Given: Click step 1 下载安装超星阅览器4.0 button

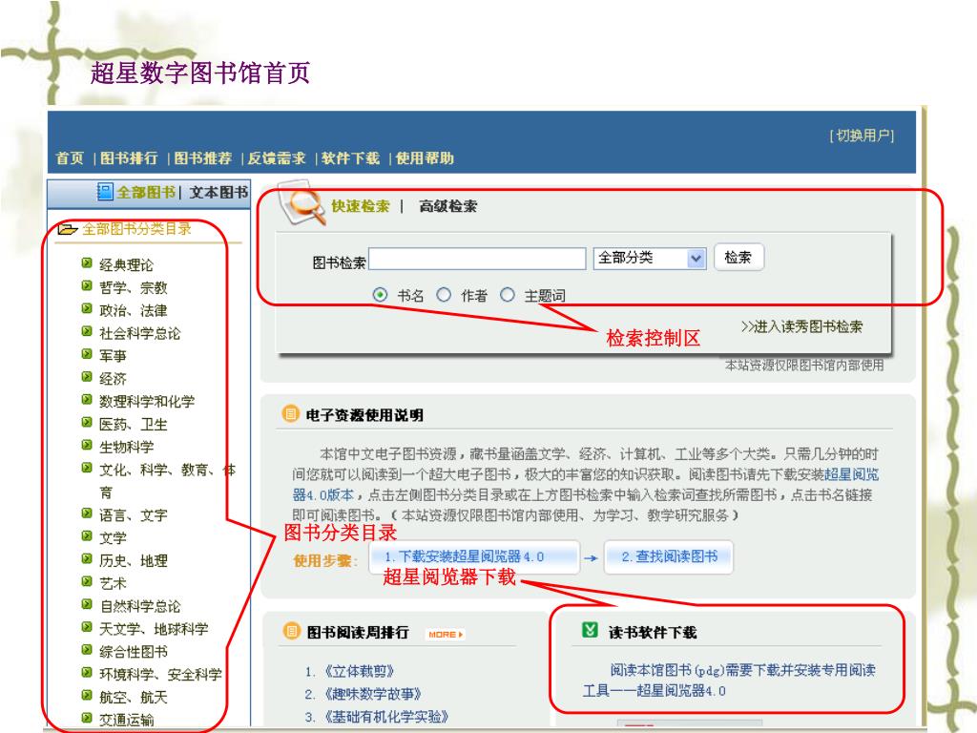Looking at the screenshot, I should click(x=474, y=556).
